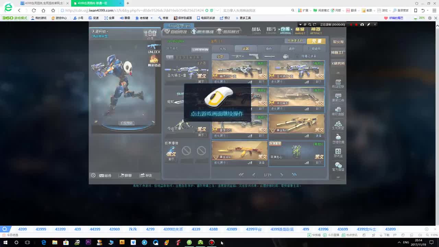Image resolution: width=439 pixels, height=247 pixels.
Task: Click the 兑换激活码 button
Action: 295,41
